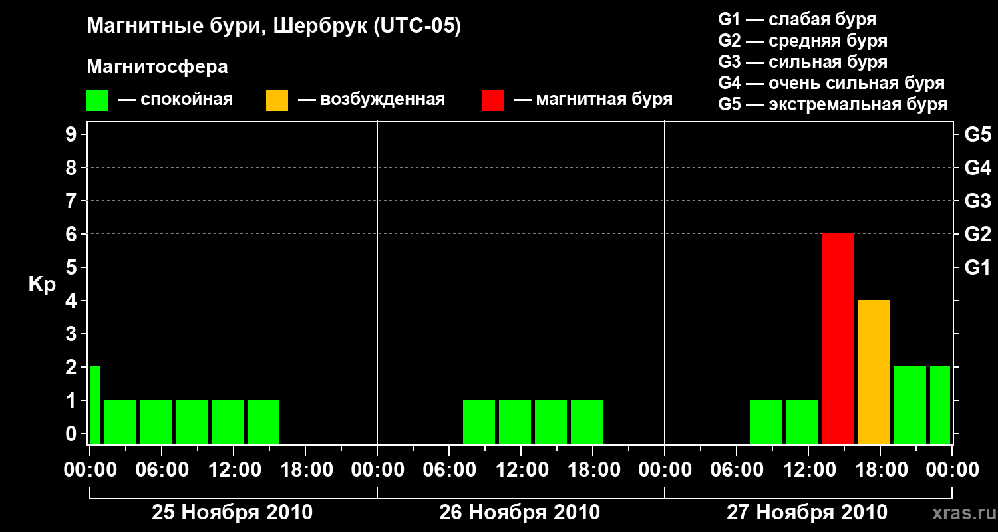
Task: Click the '06:00' time label of 27 Ноября
Action: pos(736,470)
